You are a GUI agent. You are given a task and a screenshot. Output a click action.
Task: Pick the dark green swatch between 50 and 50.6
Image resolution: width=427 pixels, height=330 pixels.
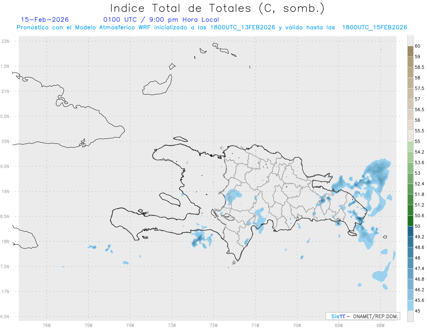[410, 221]
